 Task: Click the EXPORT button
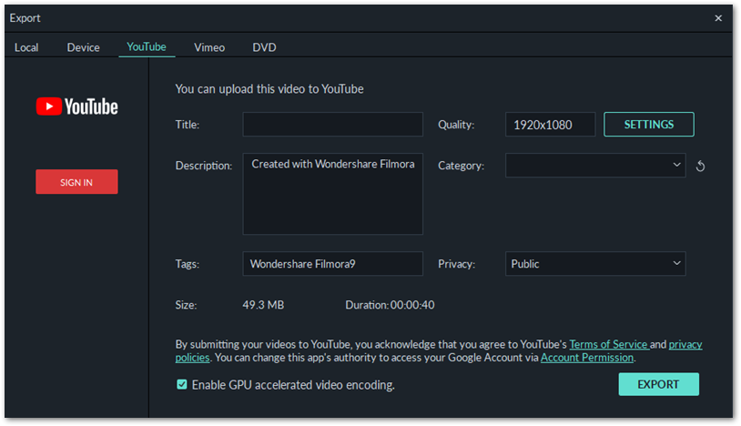(658, 384)
